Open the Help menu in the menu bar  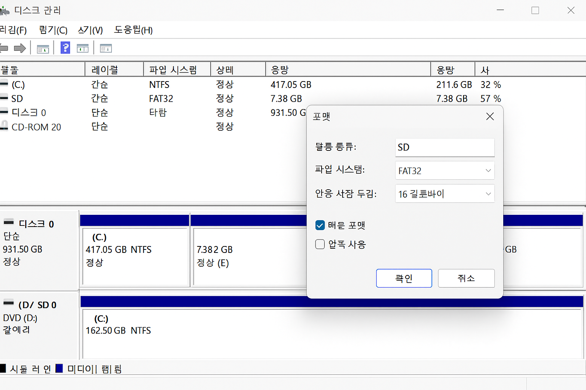pyautogui.click(x=133, y=30)
